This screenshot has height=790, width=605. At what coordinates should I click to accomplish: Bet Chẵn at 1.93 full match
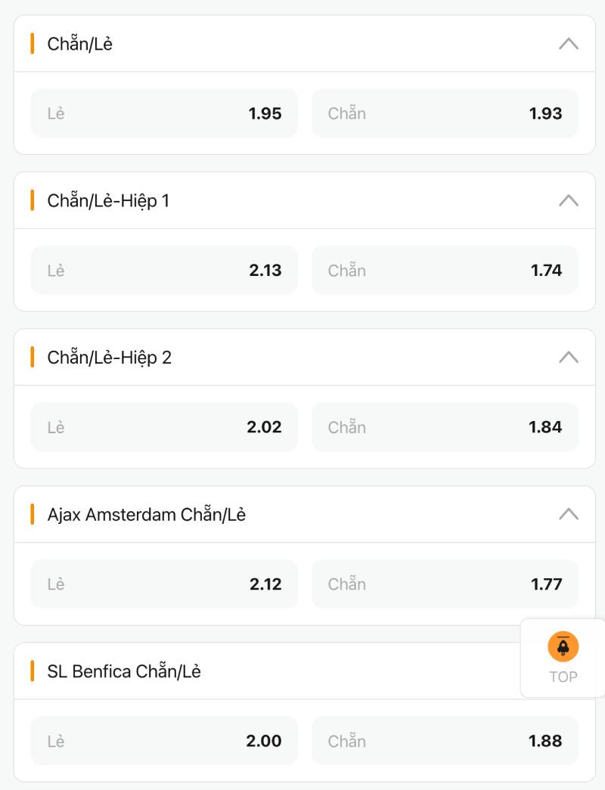tap(445, 113)
